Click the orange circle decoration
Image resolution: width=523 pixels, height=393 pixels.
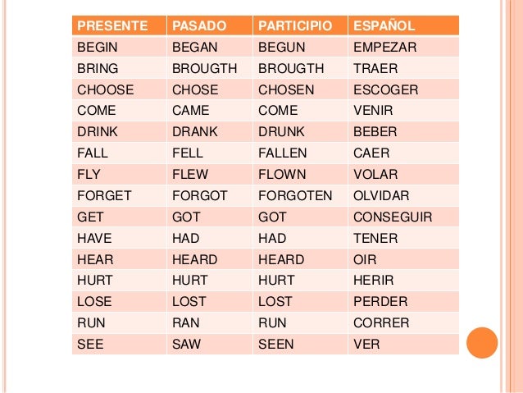482,343
